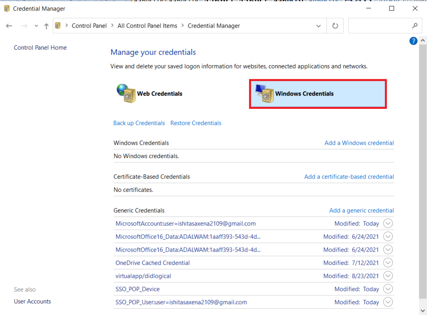Image resolution: width=427 pixels, height=315 pixels.
Task: Open the chevron after Control Panel breadcrumb
Action: click(112, 25)
